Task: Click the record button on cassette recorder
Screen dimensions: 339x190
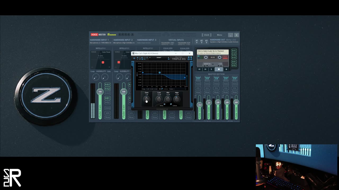Action: (226, 69)
